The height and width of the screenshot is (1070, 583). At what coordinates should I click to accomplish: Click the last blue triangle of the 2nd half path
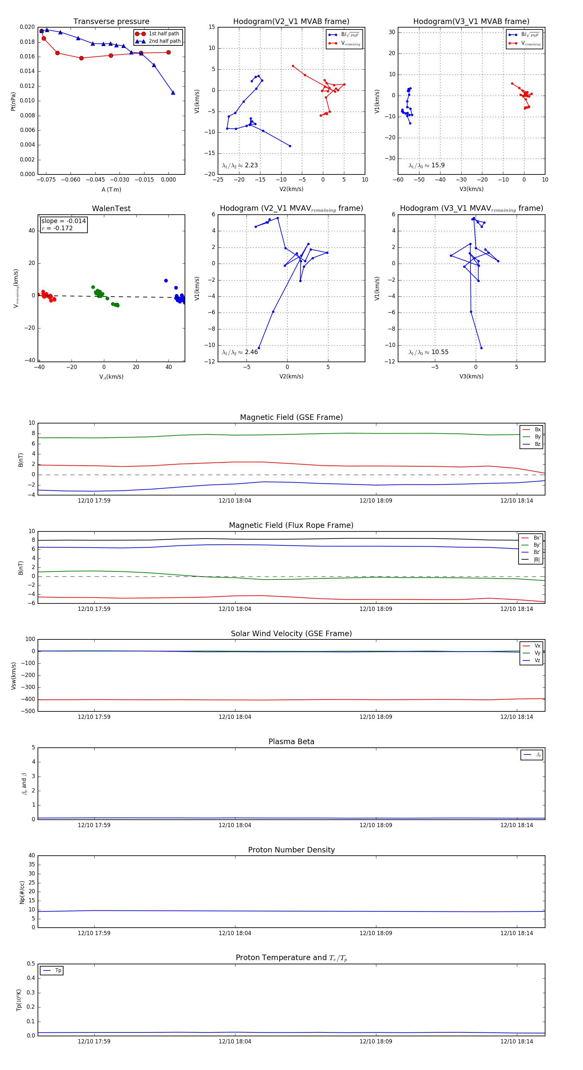click(x=173, y=93)
